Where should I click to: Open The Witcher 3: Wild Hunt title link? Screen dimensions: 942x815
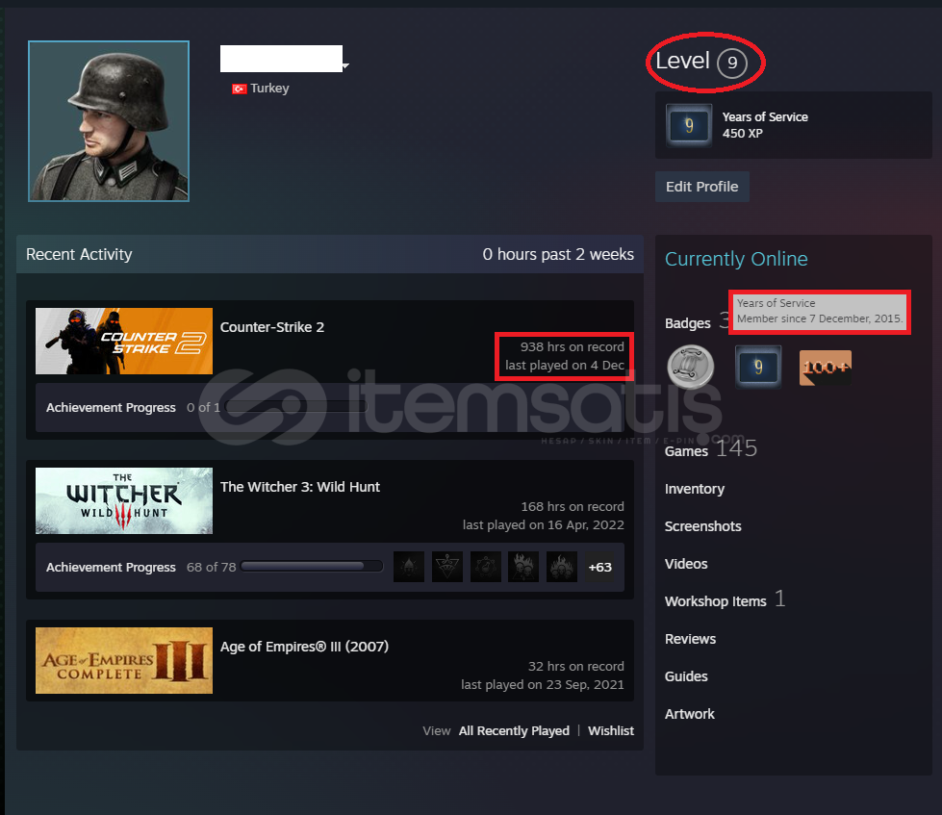point(300,487)
